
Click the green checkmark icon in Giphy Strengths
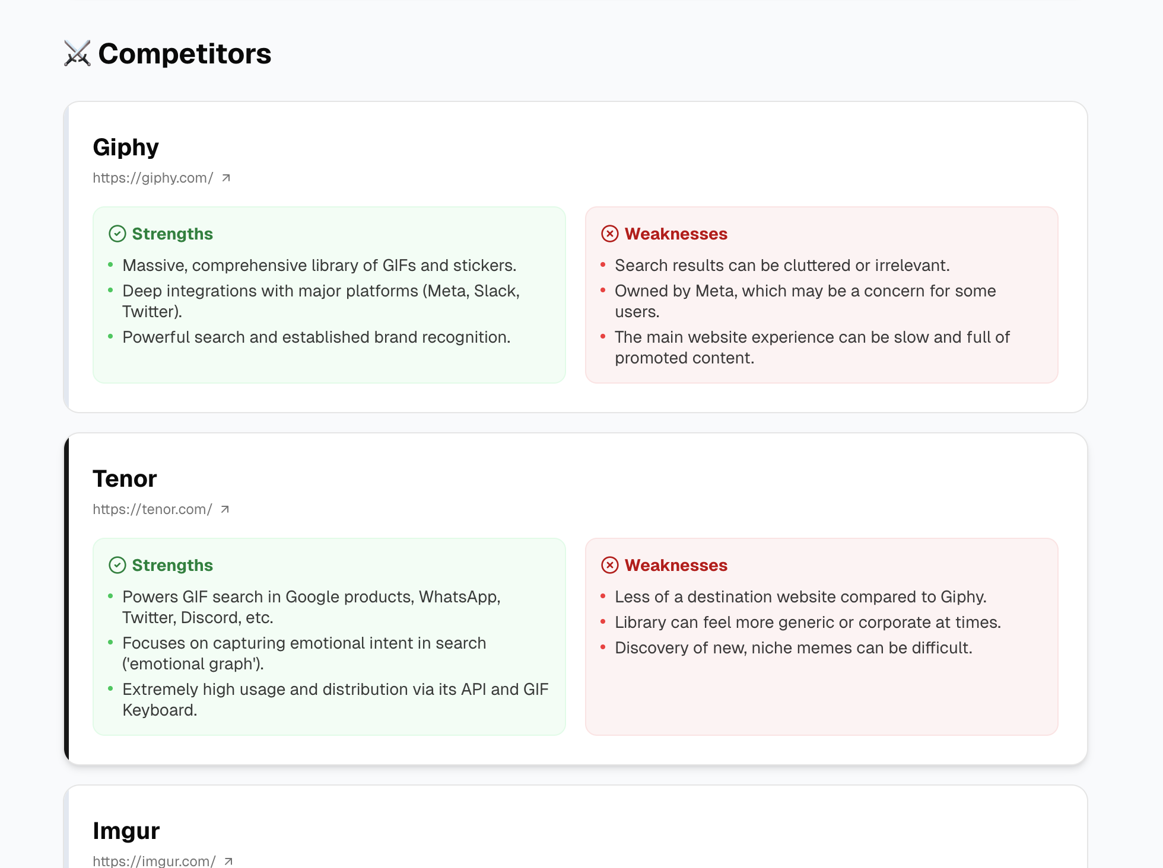(118, 234)
